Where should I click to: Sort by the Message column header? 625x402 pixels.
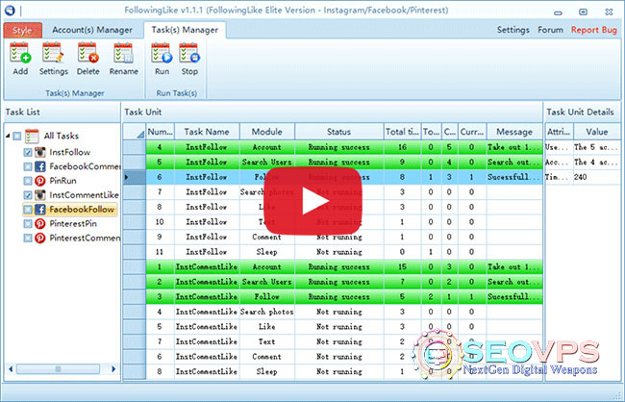pyautogui.click(x=514, y=132)
